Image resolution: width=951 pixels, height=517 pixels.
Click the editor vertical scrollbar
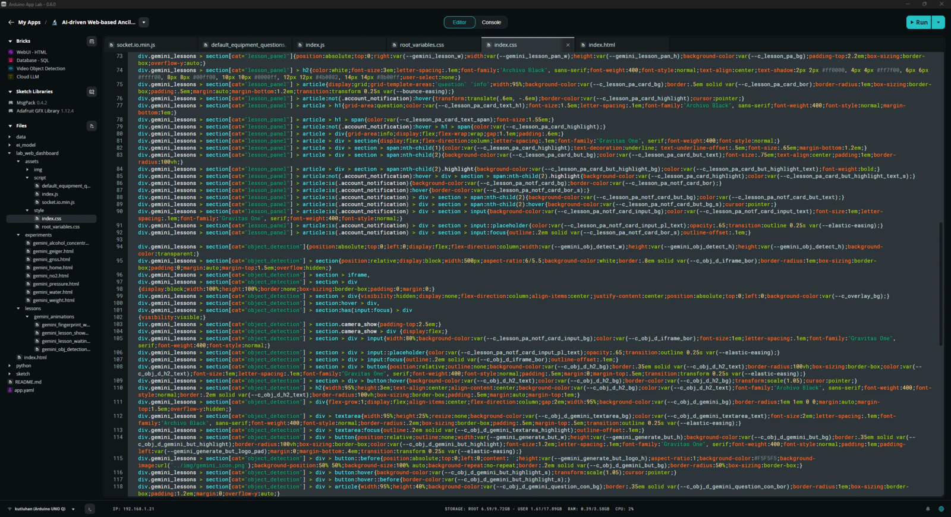[x=940, y=284]
